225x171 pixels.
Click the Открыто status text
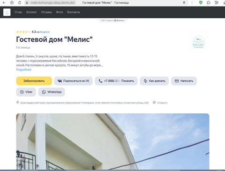tap(162, 103)
